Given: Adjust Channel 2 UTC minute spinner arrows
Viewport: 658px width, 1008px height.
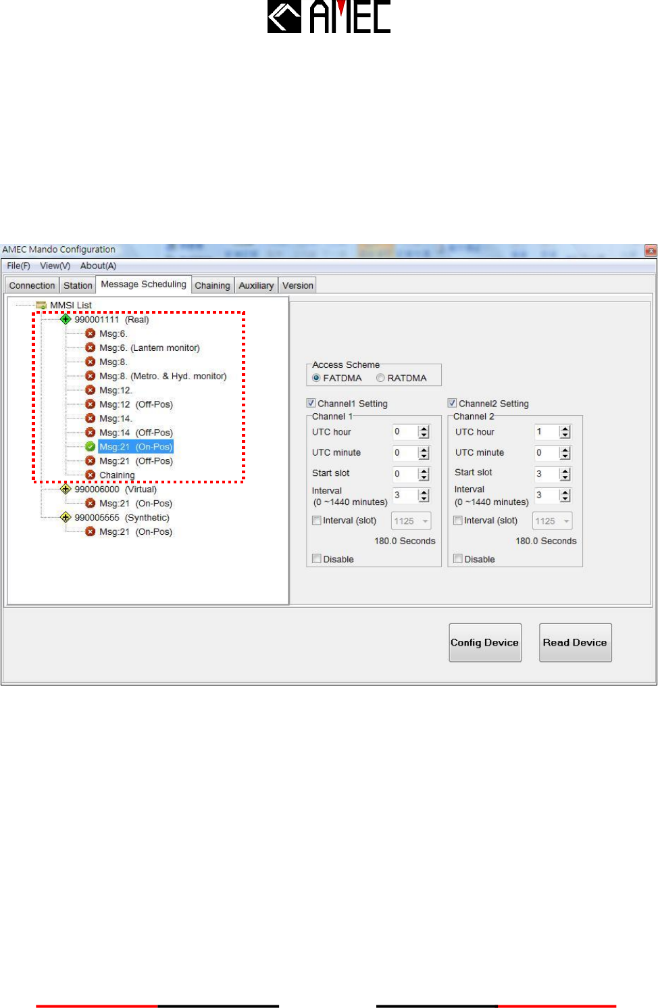Looking at the screenshot, I should click(x=565, y=453).
